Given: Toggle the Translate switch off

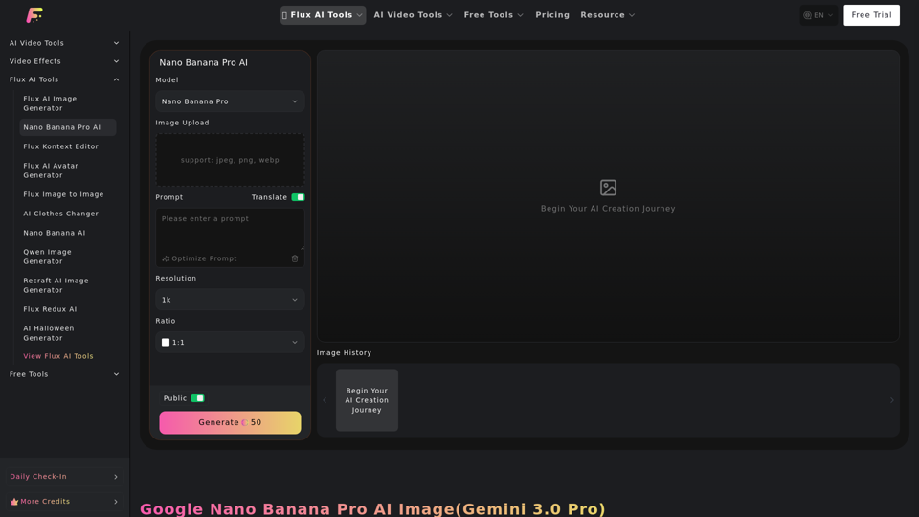Looking at the screenshot, I should pos(298,197).
